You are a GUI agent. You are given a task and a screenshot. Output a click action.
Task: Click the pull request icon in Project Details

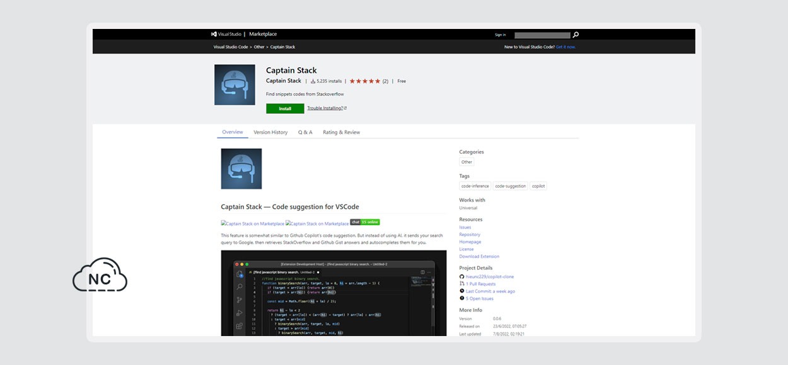coord(461,284)
